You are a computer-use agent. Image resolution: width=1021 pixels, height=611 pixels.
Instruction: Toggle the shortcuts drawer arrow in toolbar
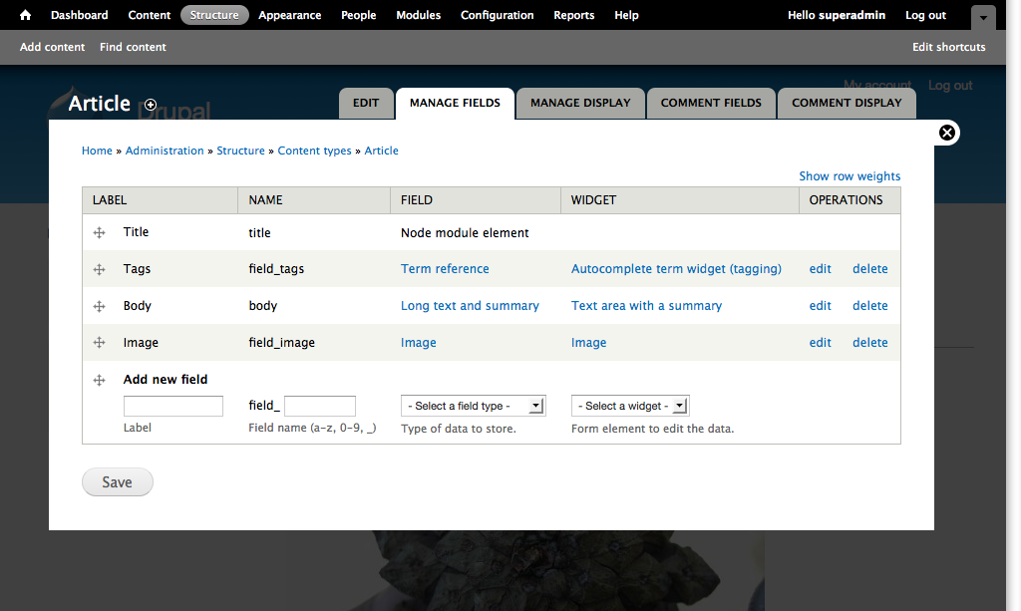(x=982, y=17)
